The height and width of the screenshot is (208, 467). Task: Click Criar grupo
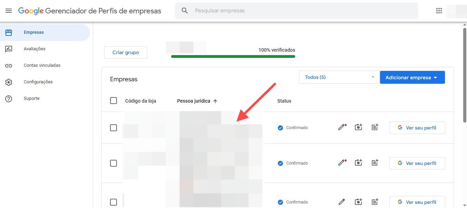click(x=126, y=52)
